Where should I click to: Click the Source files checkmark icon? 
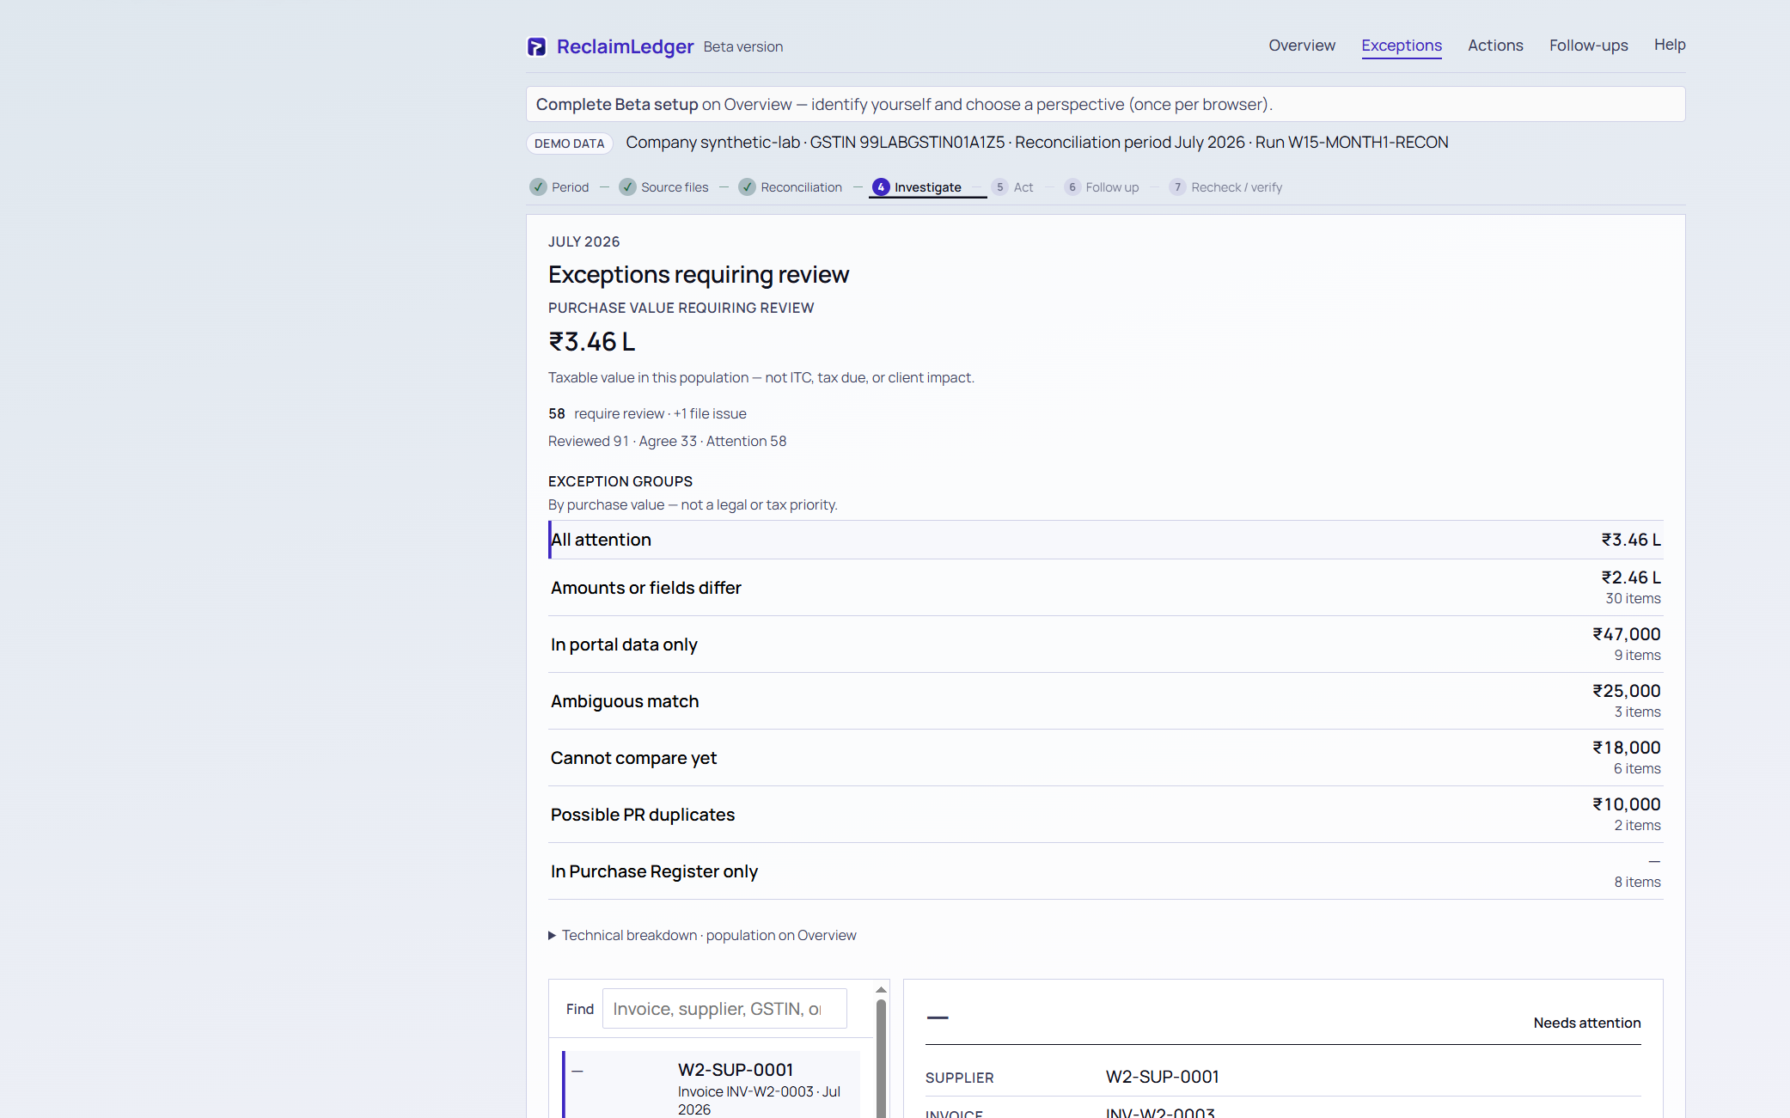tap(627, 187)
